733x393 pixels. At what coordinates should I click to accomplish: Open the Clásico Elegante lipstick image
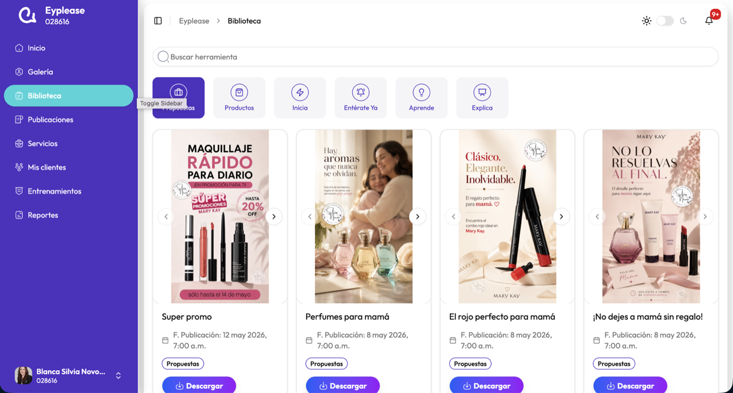pos(507,216)
